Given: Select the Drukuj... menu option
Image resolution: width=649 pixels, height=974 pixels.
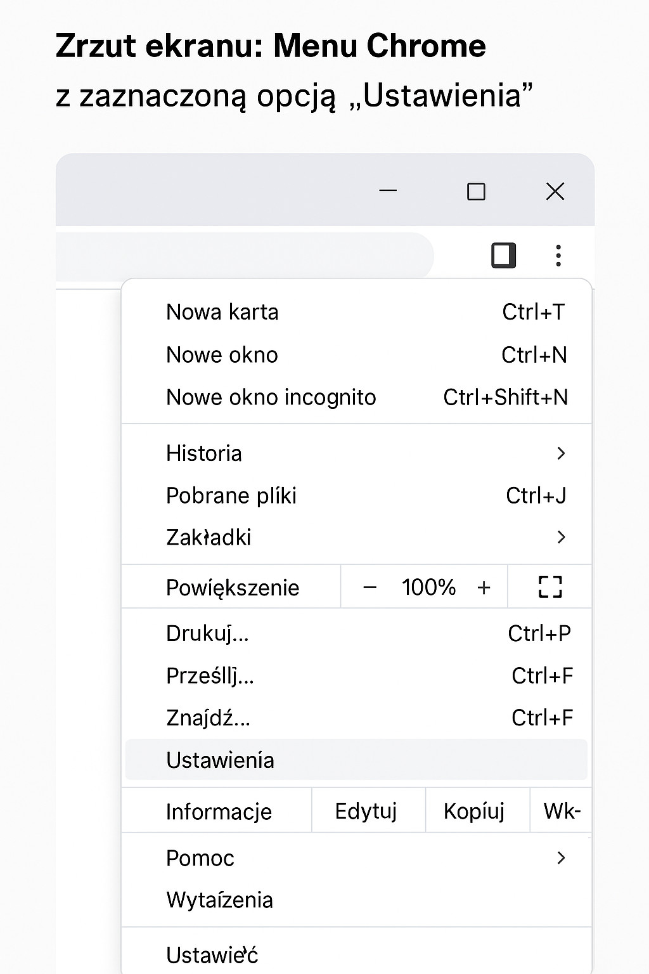Looking at the screenshot, I should [x=207, y=633].
